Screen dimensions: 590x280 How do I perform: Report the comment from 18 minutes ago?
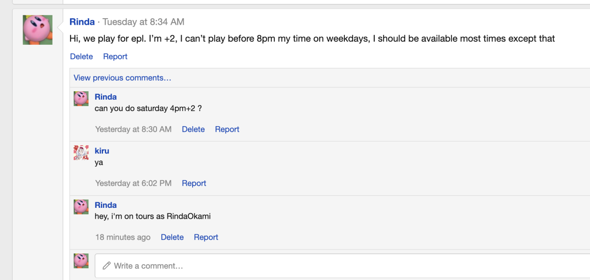[x=206, y=237]
